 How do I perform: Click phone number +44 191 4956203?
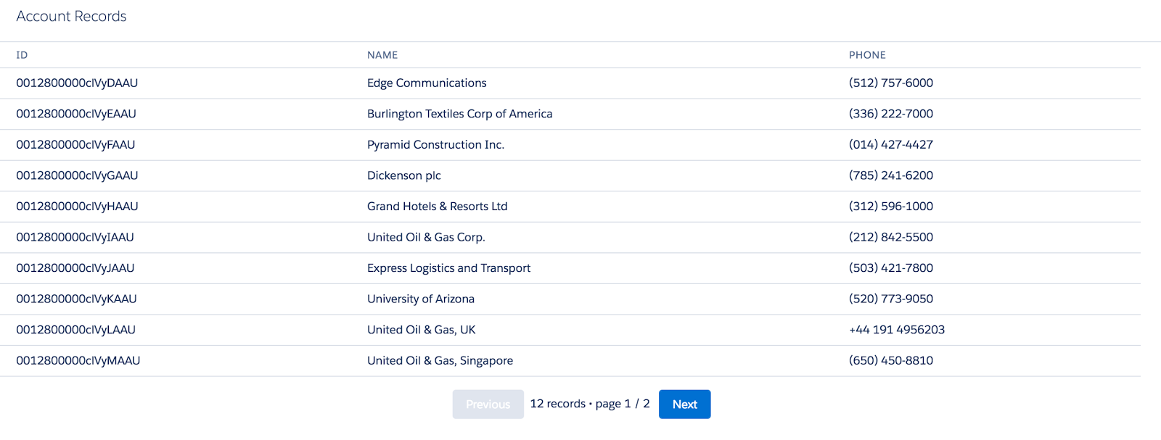[897, 330]
